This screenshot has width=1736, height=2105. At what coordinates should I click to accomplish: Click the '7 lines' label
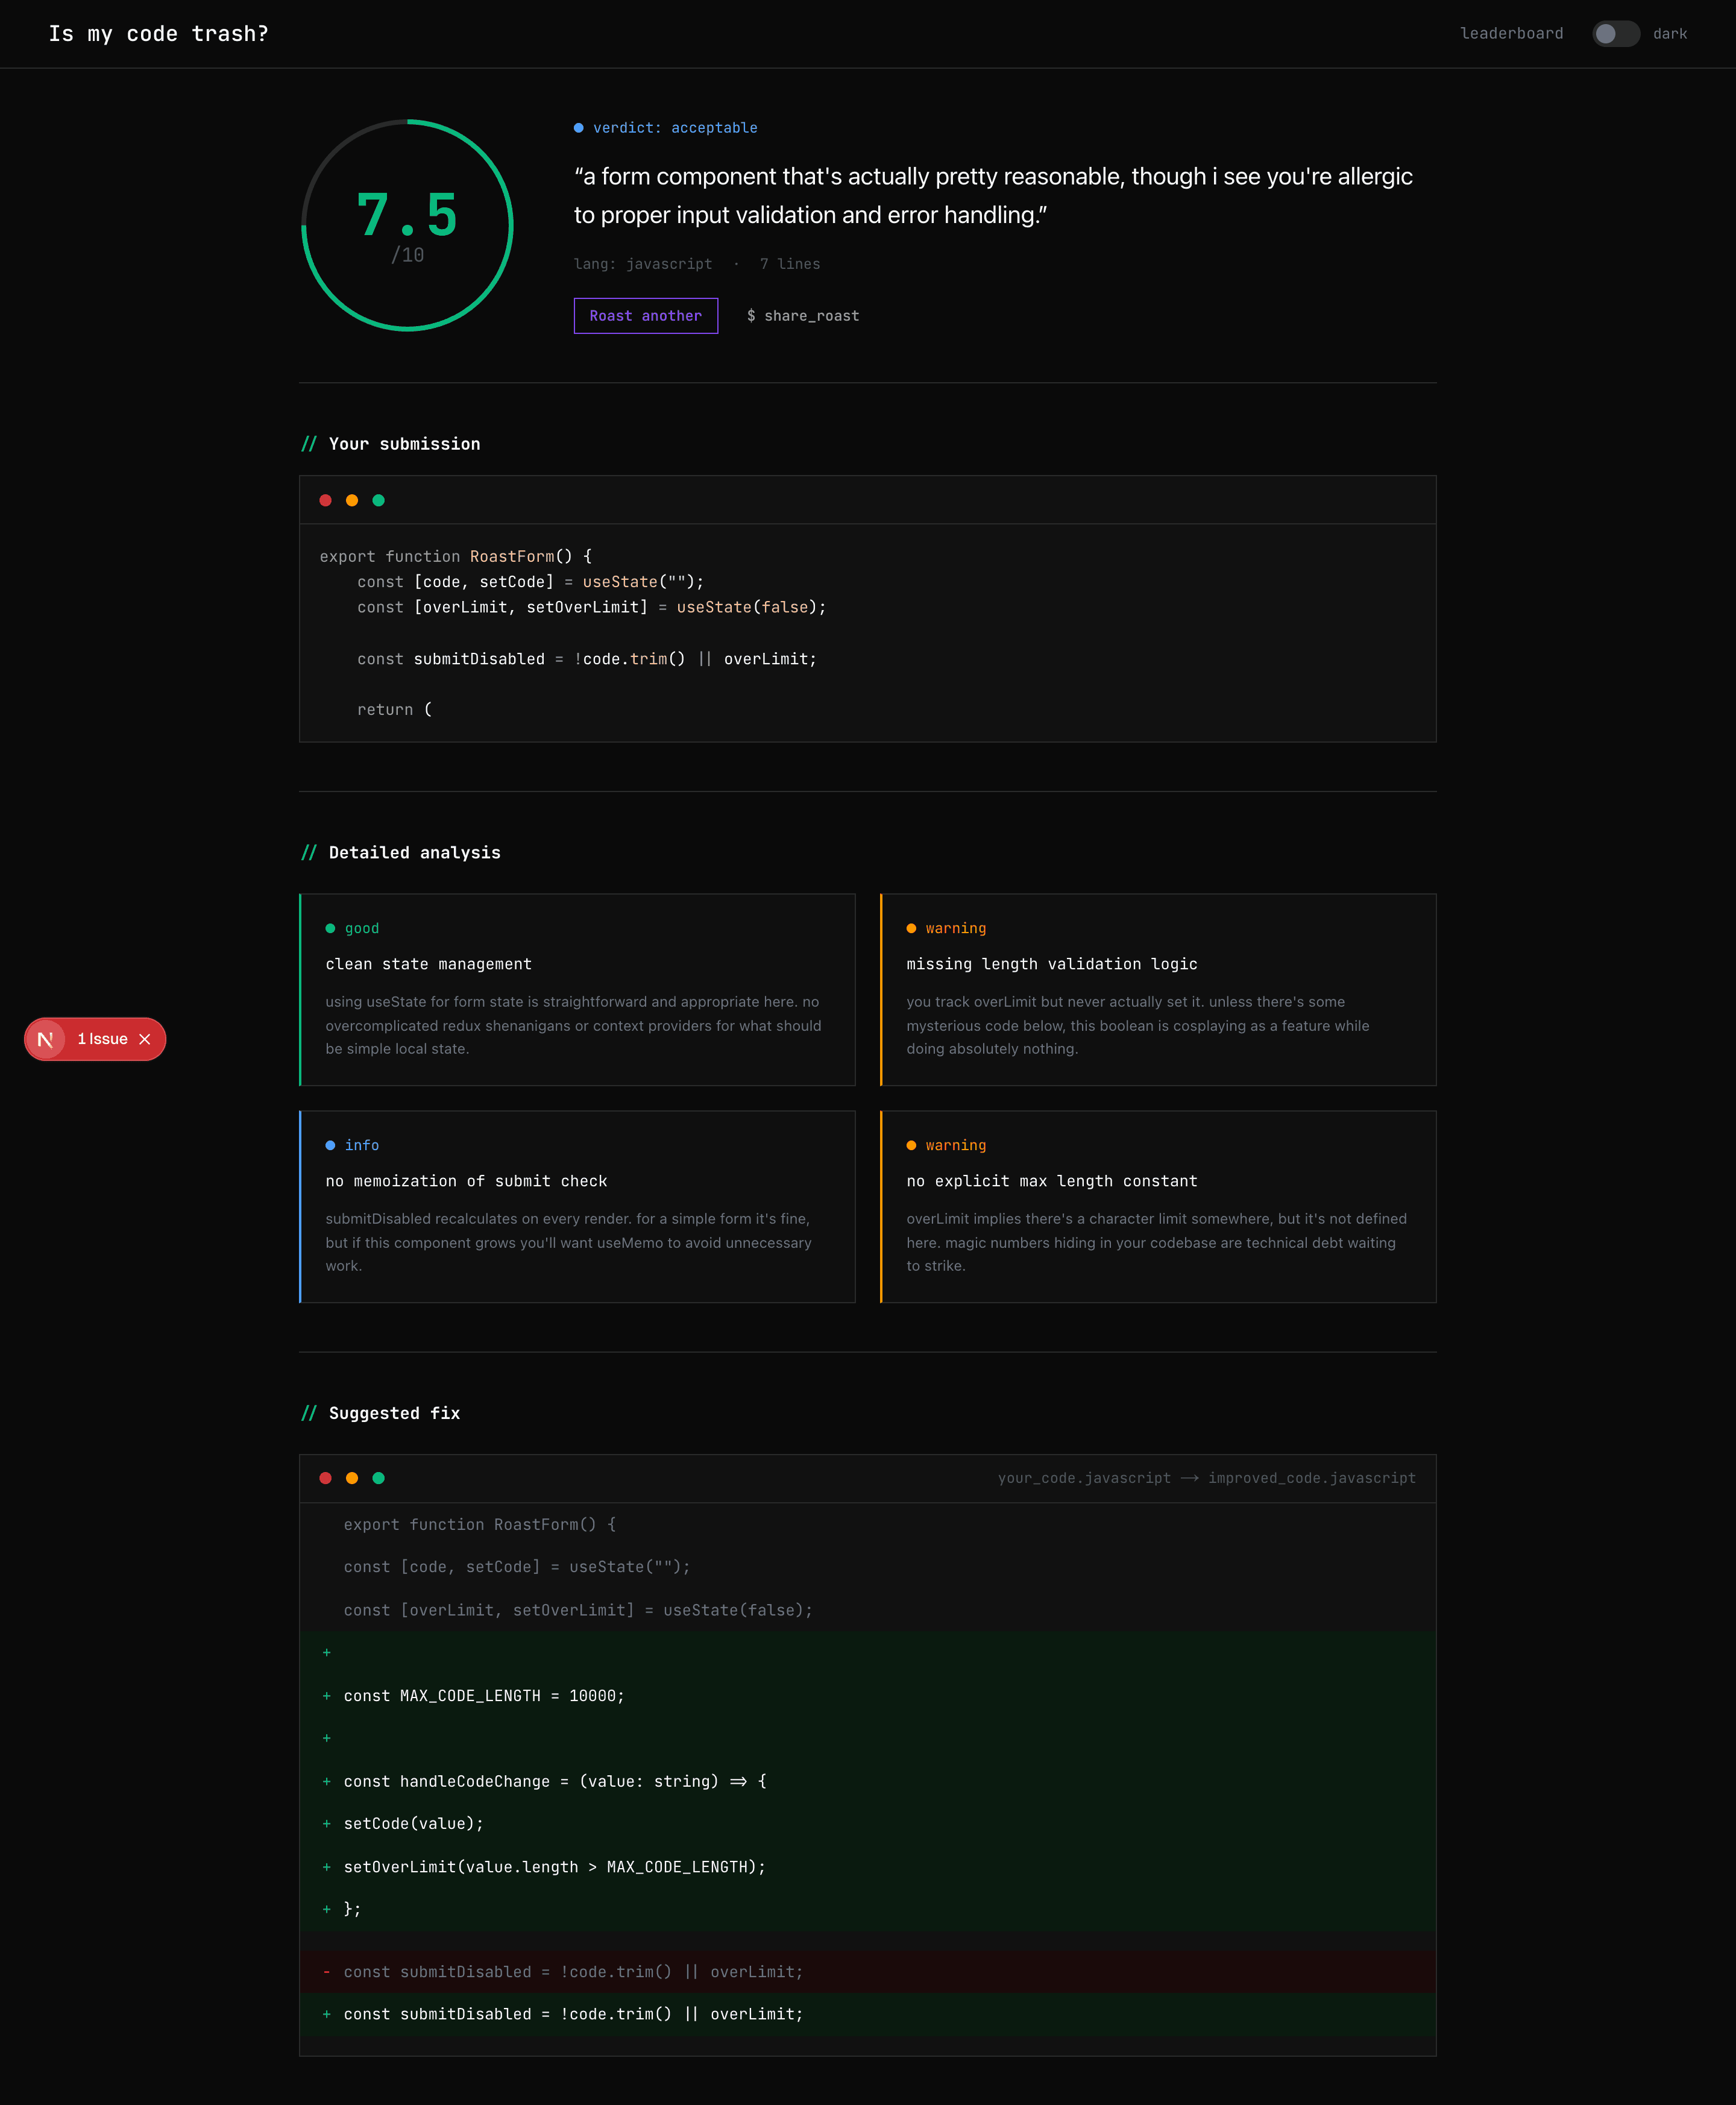point(790,264)
